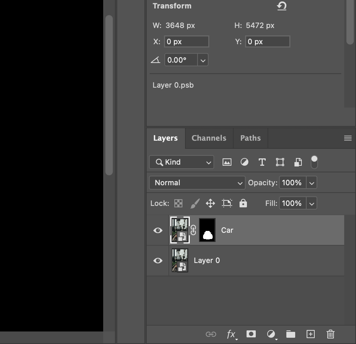Filter layers by shape layers icon

click(280, 162)
